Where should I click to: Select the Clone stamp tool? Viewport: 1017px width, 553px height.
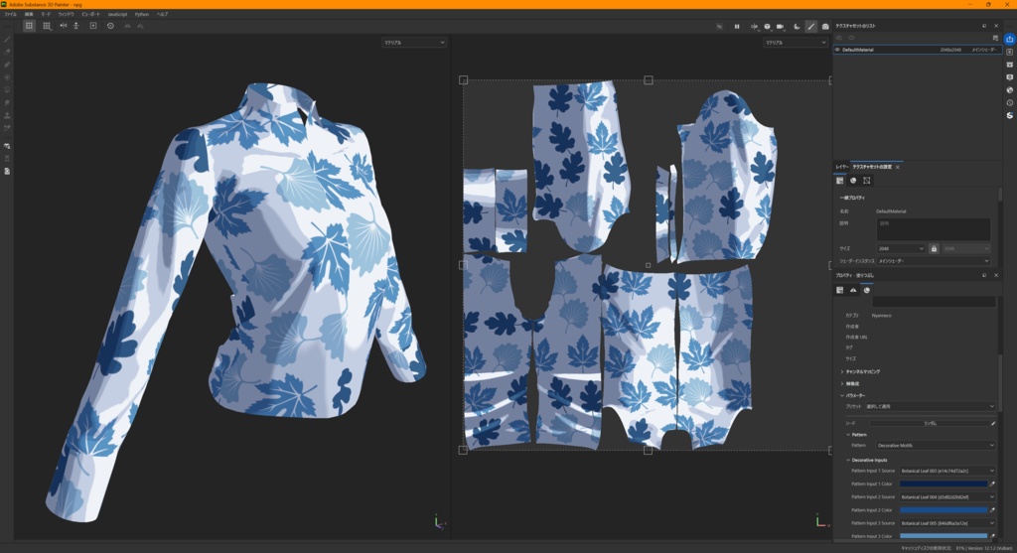(x=7, y=115)
